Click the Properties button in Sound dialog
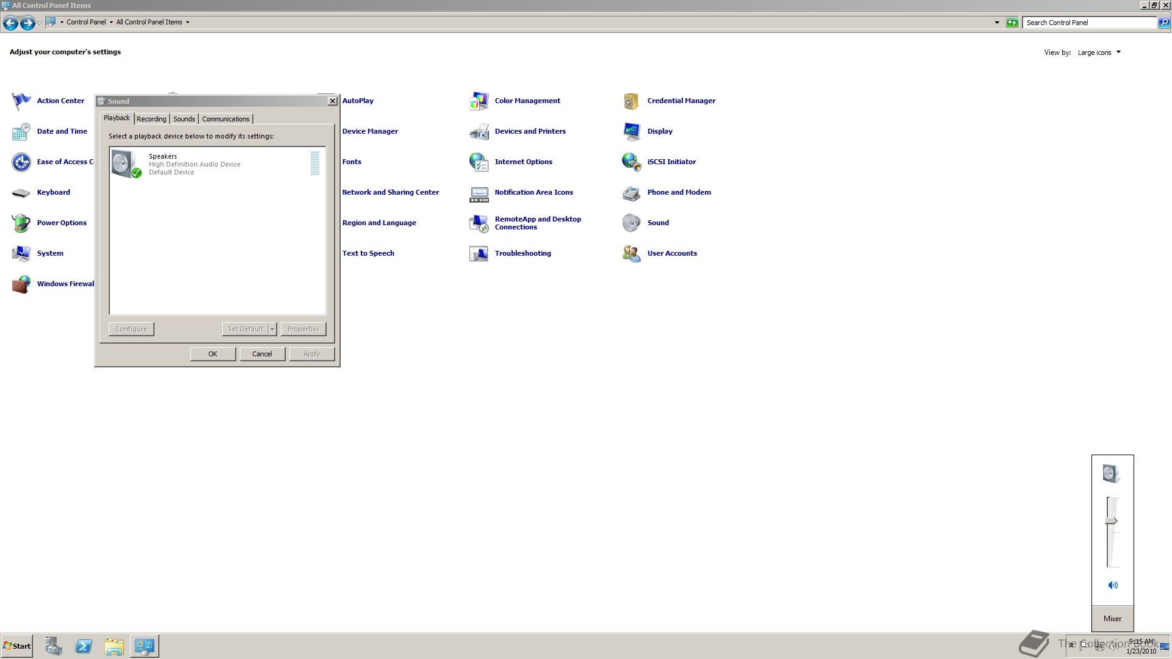Screen dimensions: 1172x659 coord(303,329)
